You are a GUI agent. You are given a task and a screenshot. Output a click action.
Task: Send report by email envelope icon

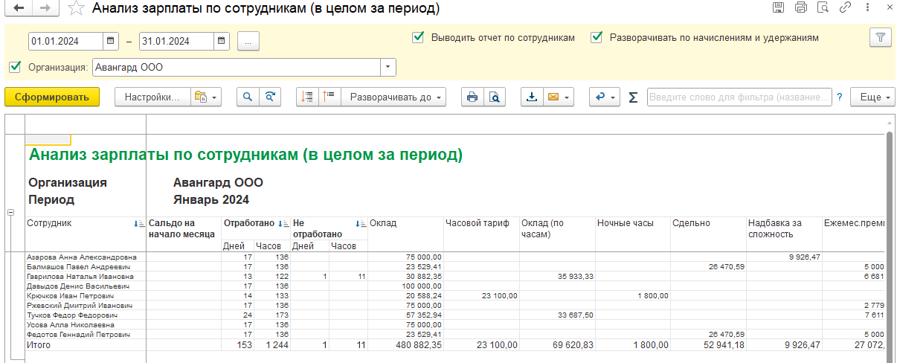[x=553, y=97]
